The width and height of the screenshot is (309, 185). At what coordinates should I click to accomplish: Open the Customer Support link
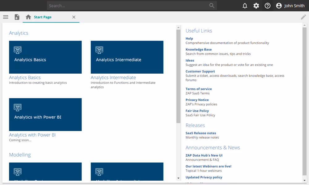pos(200,71)
